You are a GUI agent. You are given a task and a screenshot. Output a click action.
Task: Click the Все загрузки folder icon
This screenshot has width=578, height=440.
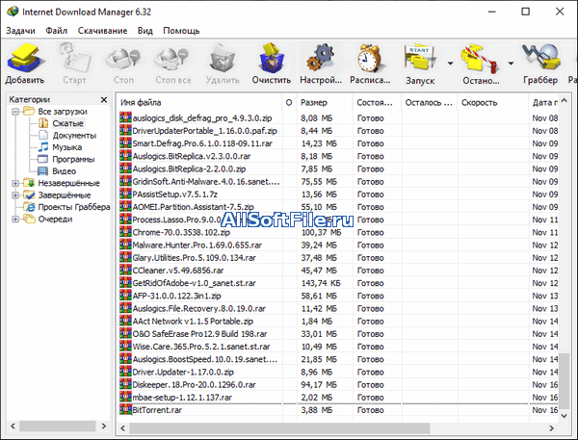(29, 111)
